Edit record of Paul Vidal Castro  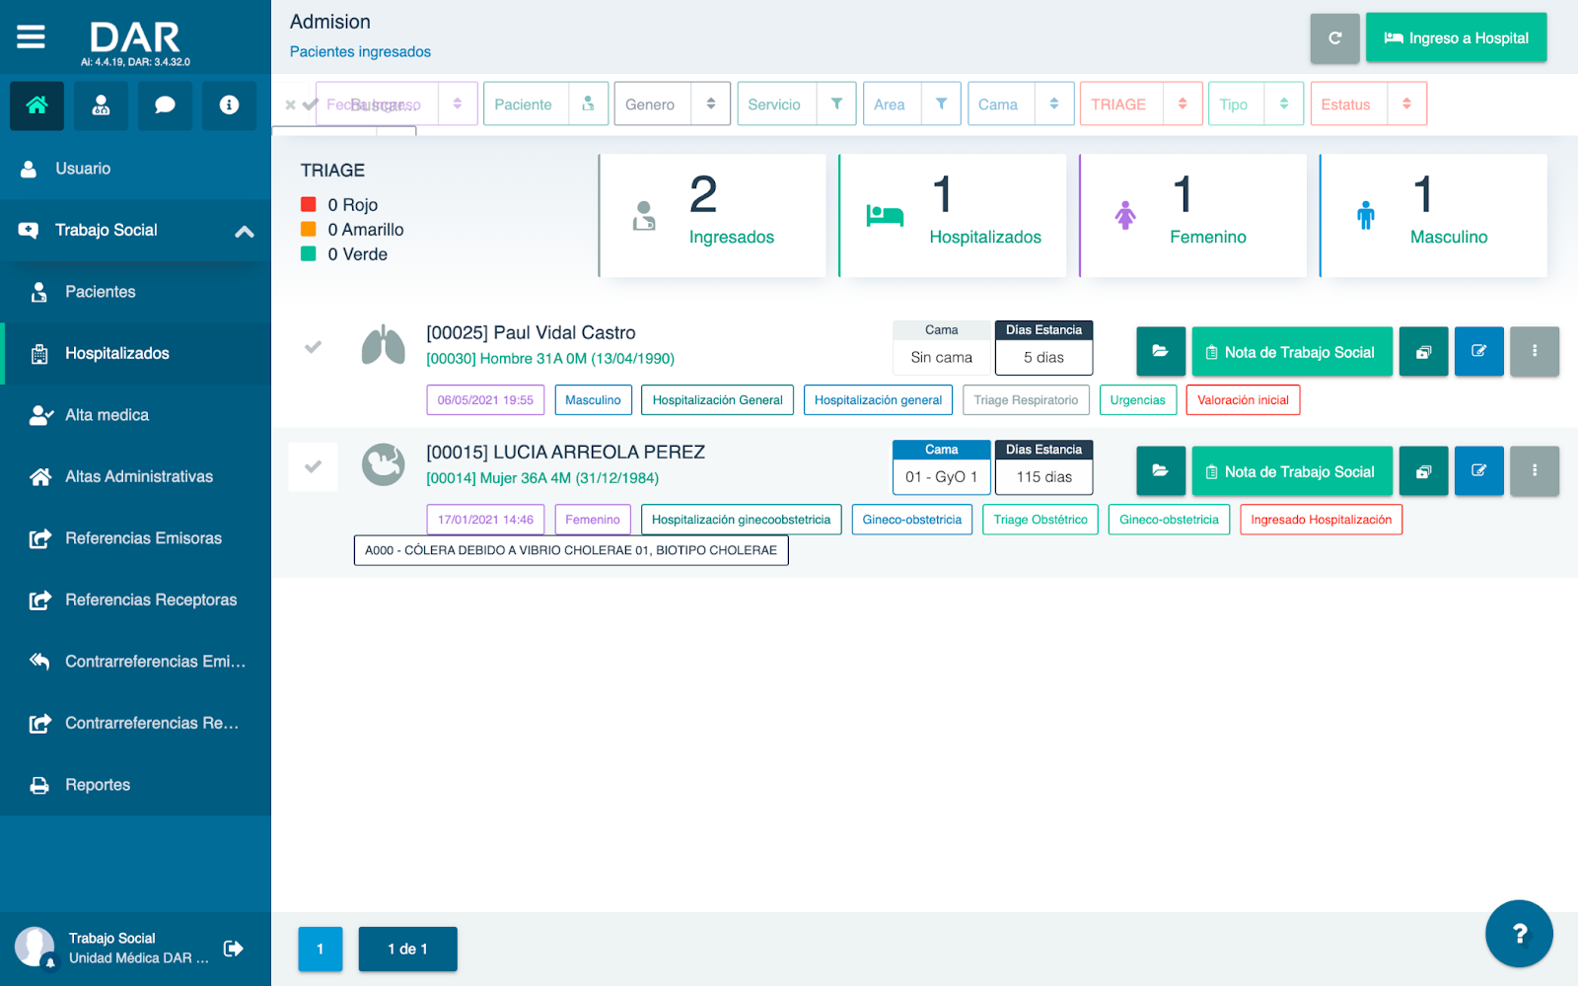(1479, 352)
